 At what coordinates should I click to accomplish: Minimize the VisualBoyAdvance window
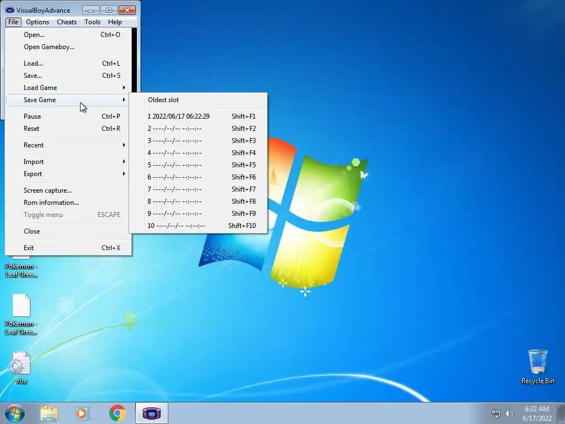pyautogui.click(x=90, y=10)
